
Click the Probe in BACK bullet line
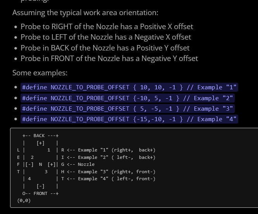[105, 48]
